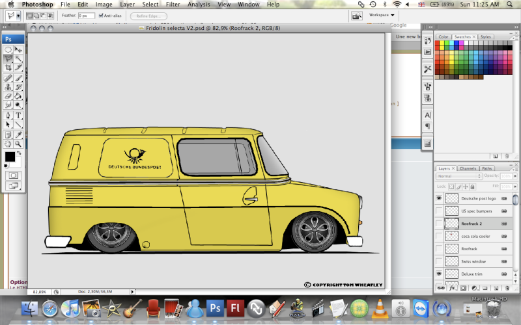
Task: Open the Opacity slider arrow
Action: [x=515, y=176]
